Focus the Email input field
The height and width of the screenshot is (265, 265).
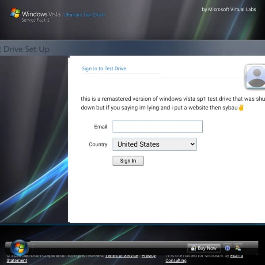[x=158, y=126]
